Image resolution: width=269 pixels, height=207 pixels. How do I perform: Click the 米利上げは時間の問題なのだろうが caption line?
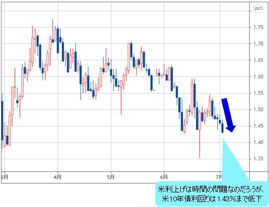click(x=211, y=189)
